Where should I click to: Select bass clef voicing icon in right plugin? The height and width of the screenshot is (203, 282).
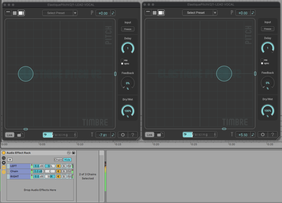tap(185, 135)
